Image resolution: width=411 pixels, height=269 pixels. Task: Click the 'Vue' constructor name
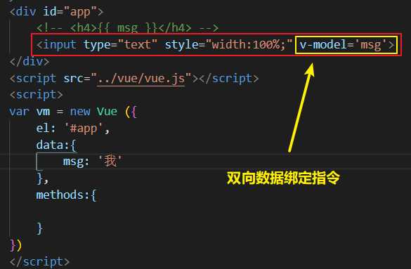pyautogui.click(x=107, y=112)
